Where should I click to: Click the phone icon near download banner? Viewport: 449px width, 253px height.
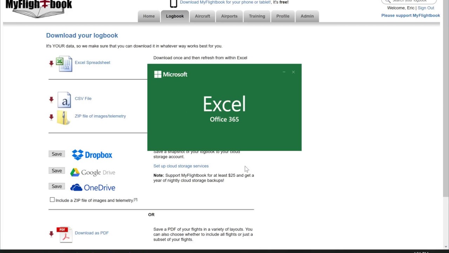click(173, 4)
